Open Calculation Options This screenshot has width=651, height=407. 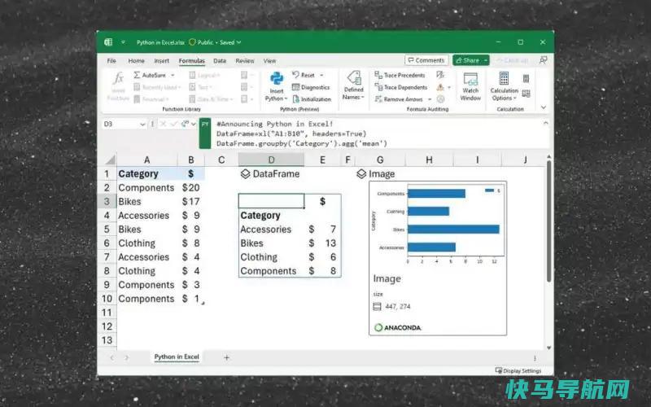(504, 86)
